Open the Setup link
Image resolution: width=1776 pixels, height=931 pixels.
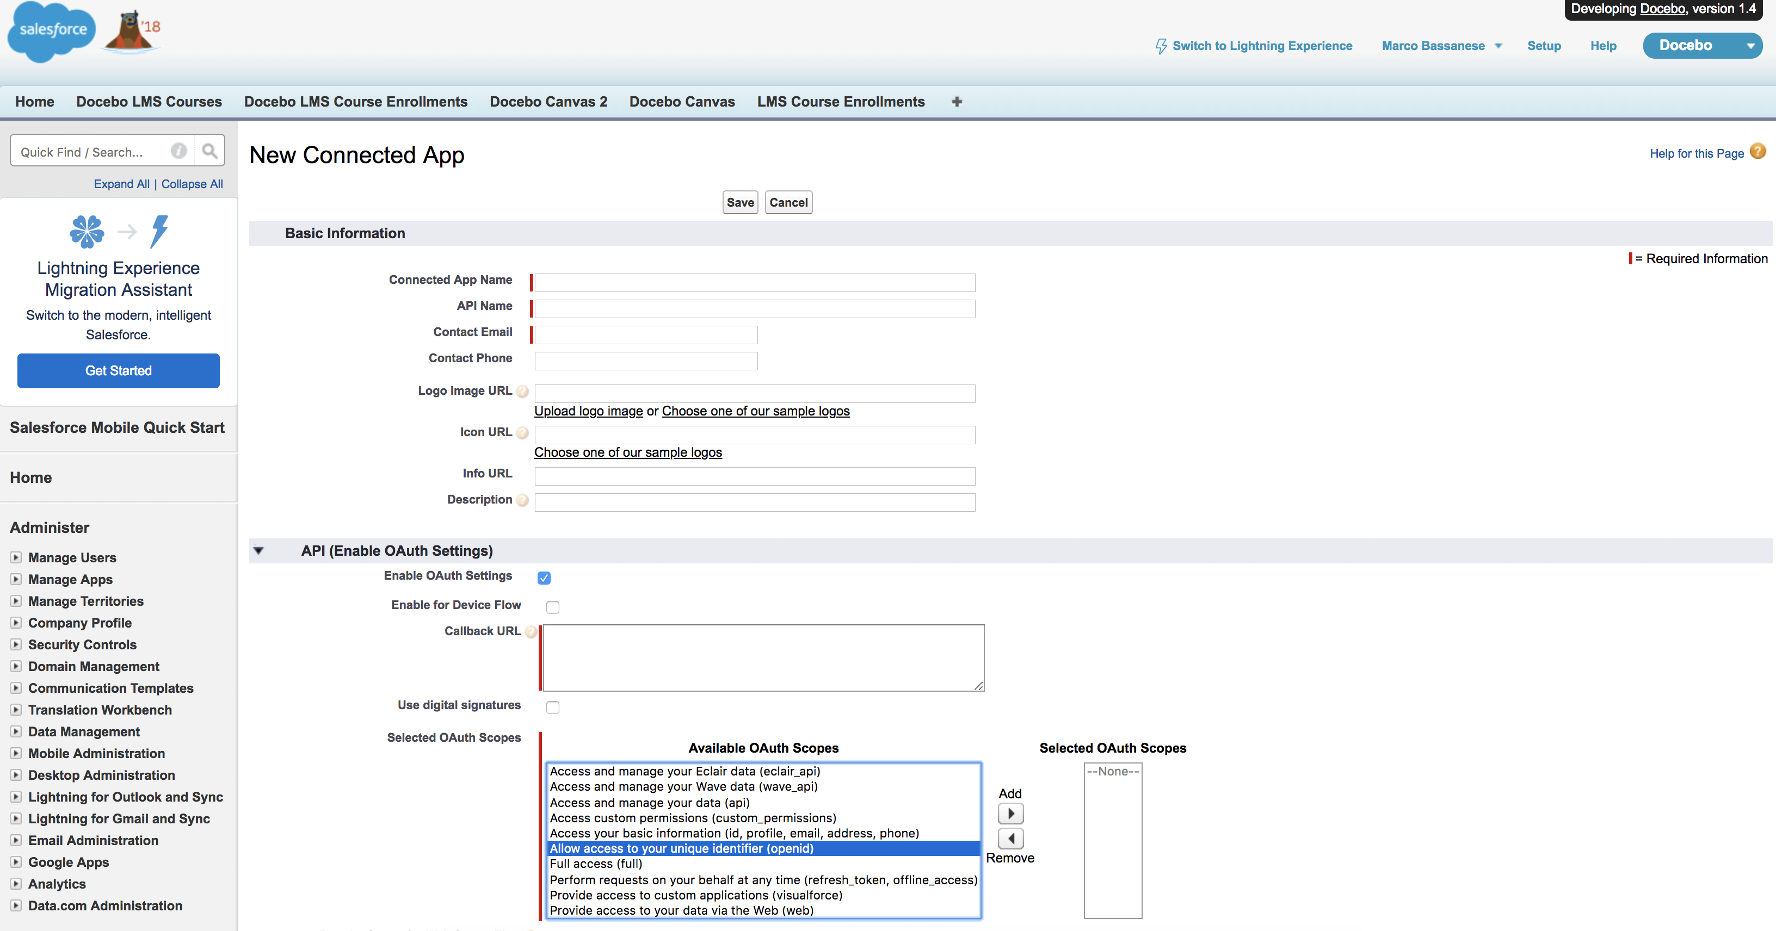[1544, 46]
